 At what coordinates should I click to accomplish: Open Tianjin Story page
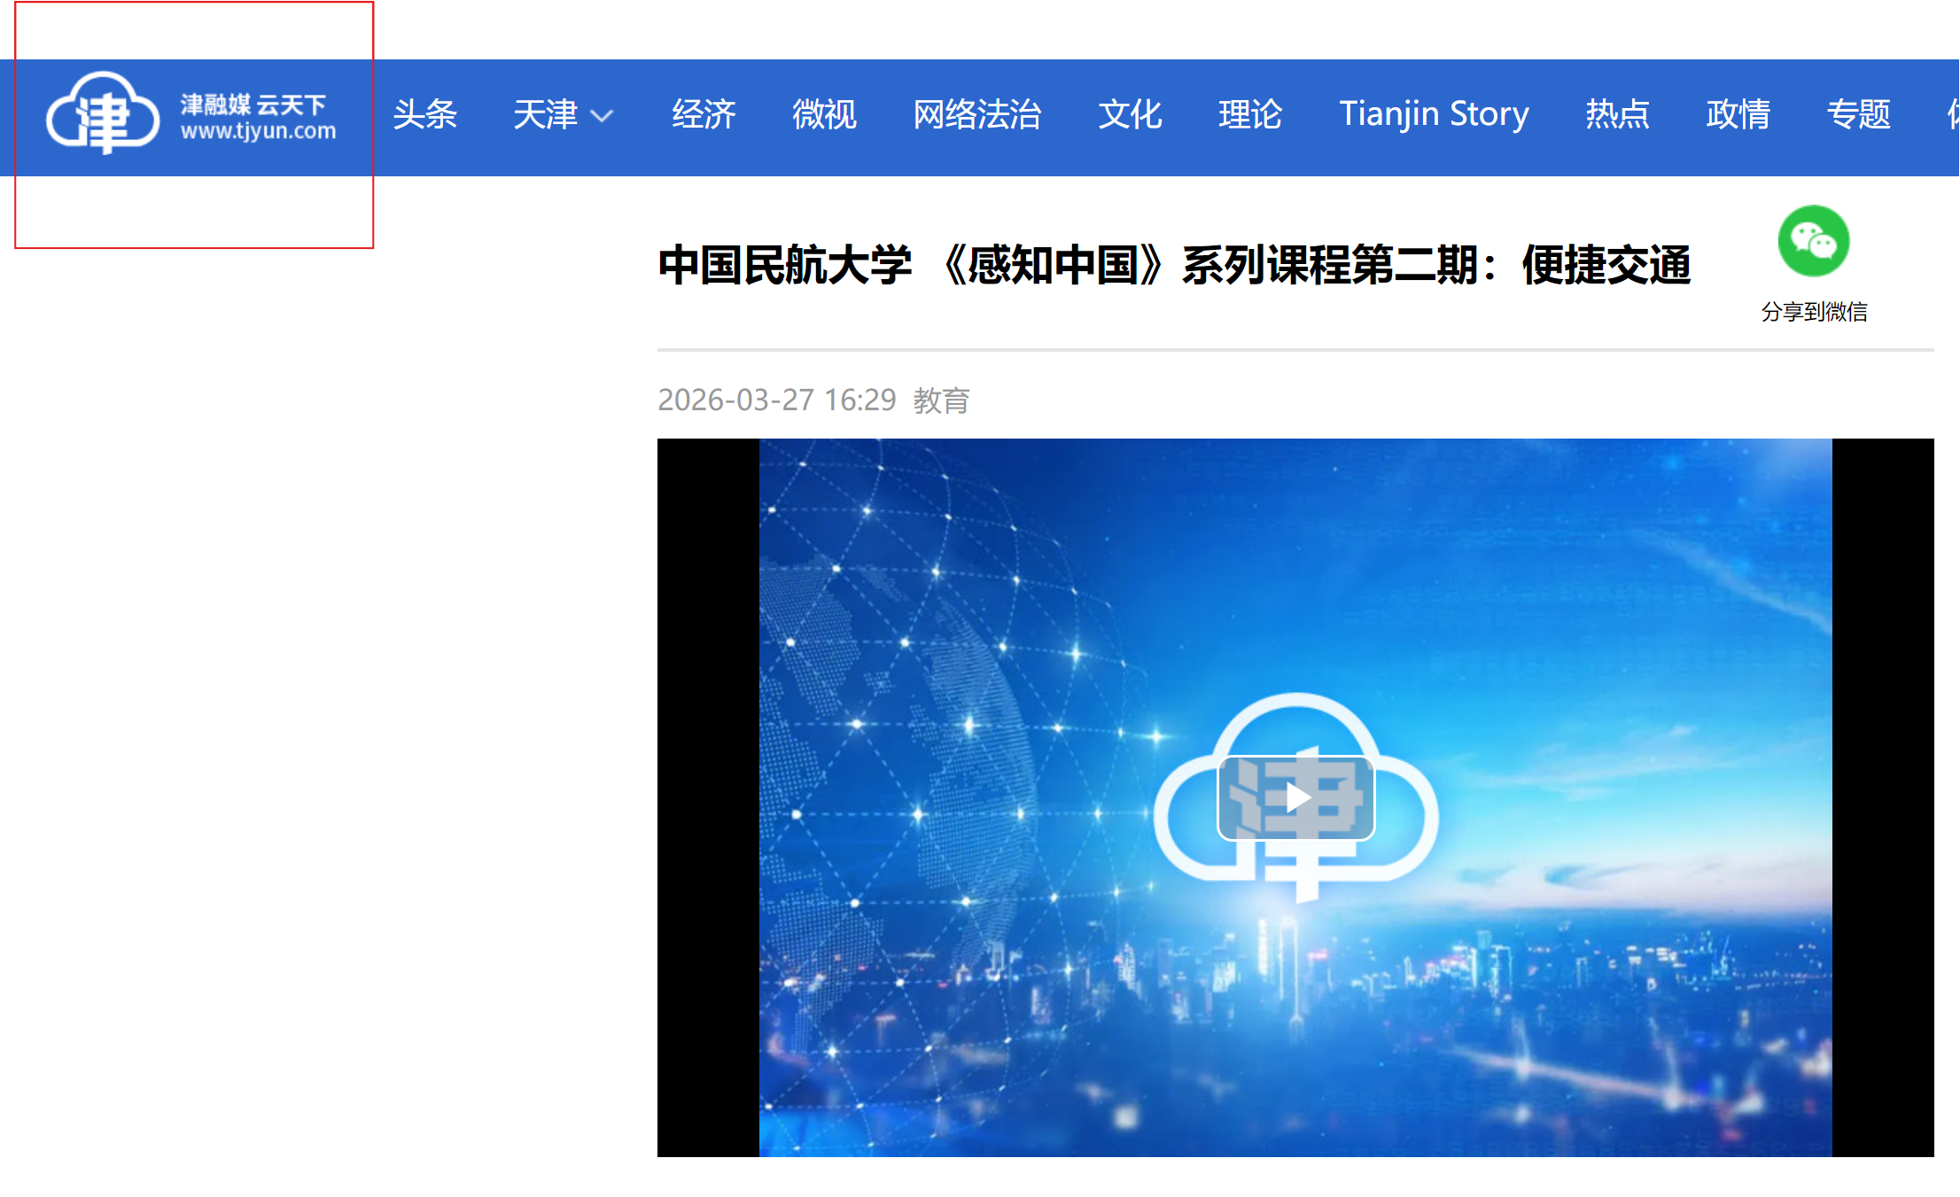1434,114
